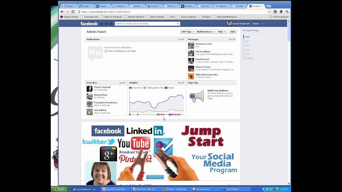Open Social Media DIY profile link

(239, 24)
